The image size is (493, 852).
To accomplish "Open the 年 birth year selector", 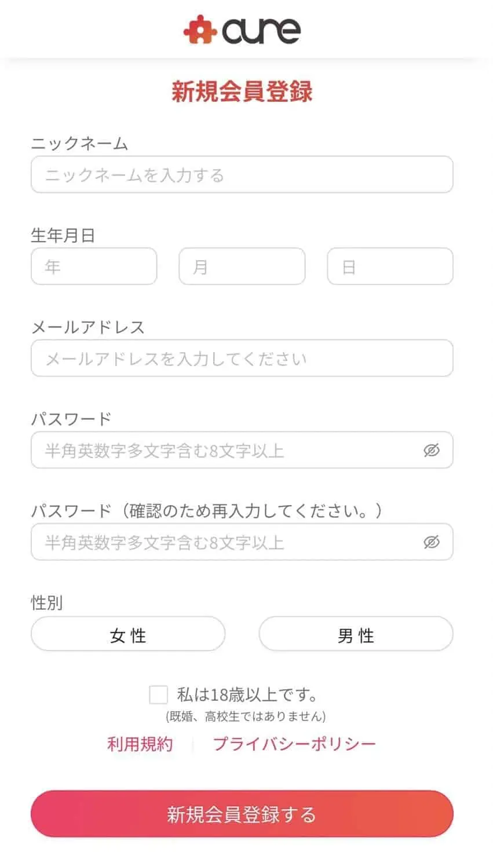I will coord(94,266).
